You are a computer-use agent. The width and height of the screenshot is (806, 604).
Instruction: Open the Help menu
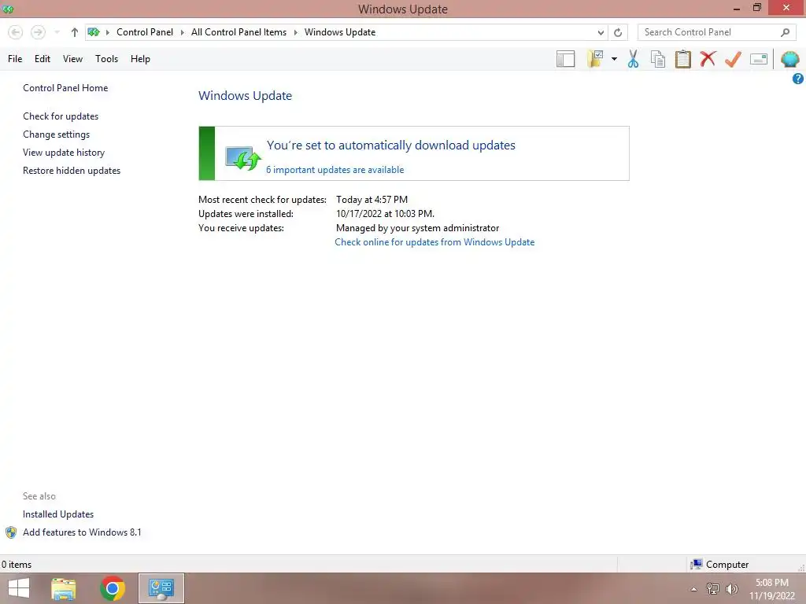pos(140,59)
